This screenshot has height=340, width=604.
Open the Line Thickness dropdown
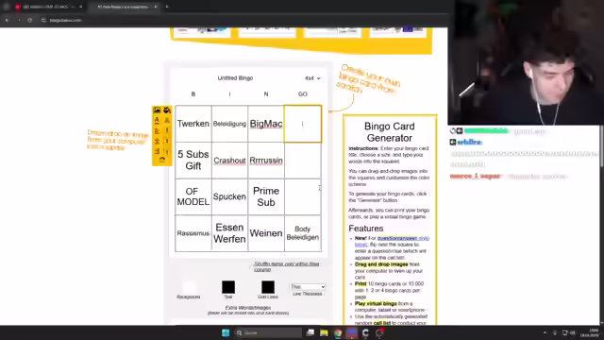point(308,287)
